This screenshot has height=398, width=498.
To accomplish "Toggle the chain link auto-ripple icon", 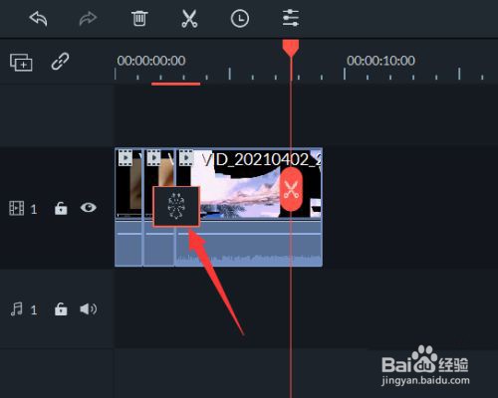I will 60,62.
